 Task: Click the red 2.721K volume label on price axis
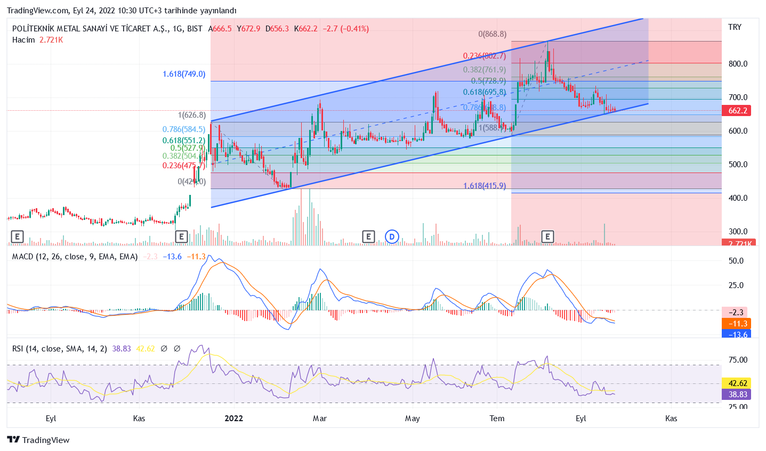coord(738,243)
